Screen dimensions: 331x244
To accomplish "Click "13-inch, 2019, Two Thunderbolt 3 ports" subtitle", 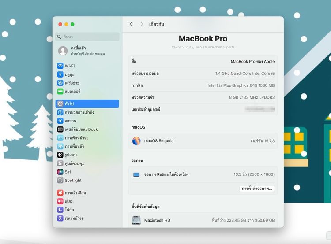I will point(203,47).
